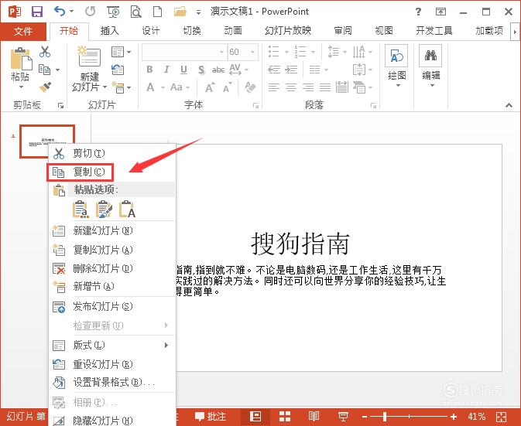The image size is (521, 426).
Task: Click the 41% zoom level
Action: coord(476,417)
